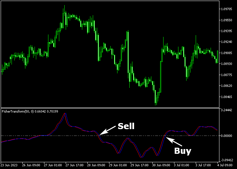
Task: Click the lowest candlestick below 1.08465
Action: click(155, 97)
